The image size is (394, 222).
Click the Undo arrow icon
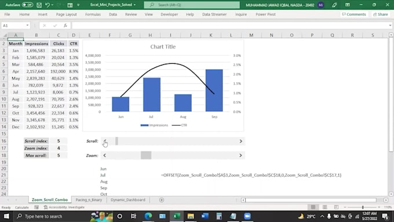(48, 5)
